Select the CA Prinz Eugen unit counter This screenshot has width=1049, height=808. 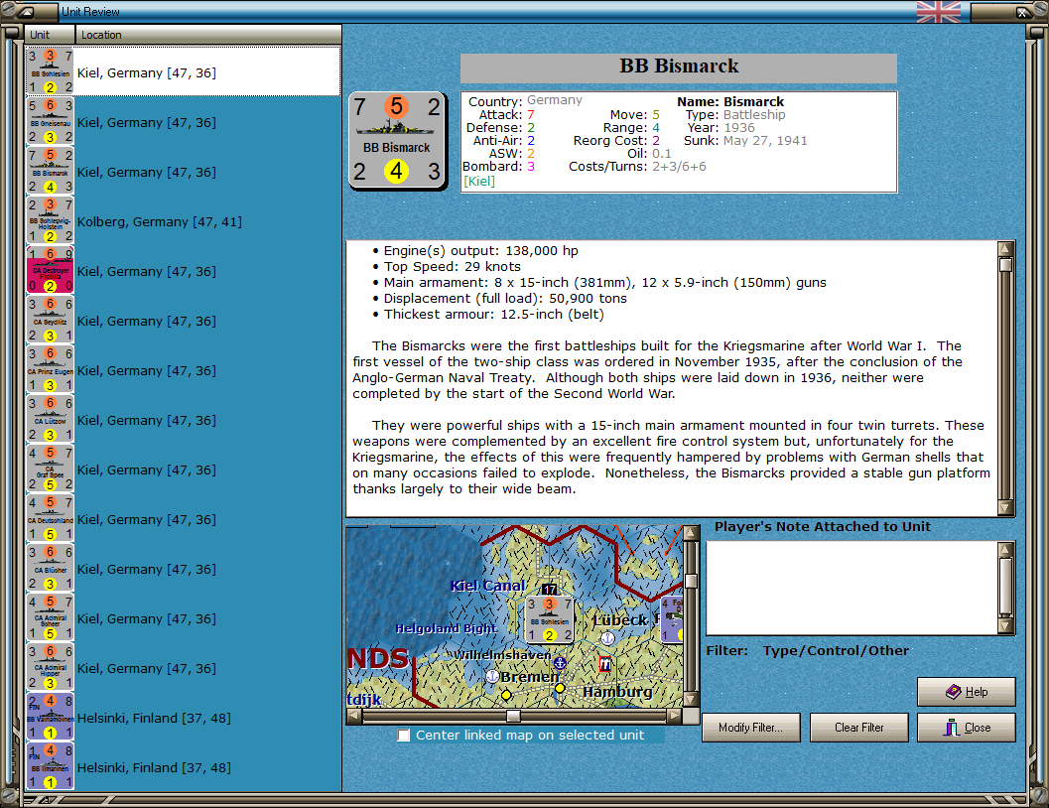pyautogui.click(x=50, y=368)
